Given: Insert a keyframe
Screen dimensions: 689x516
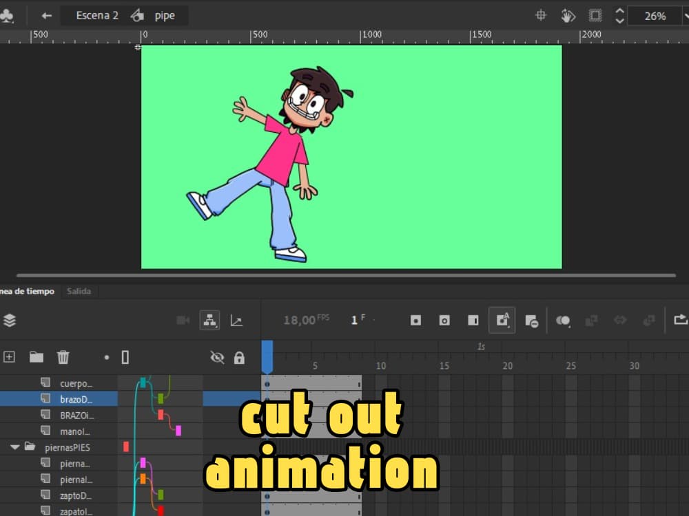Looking at the screenshot, I should (x=415, y=321).
